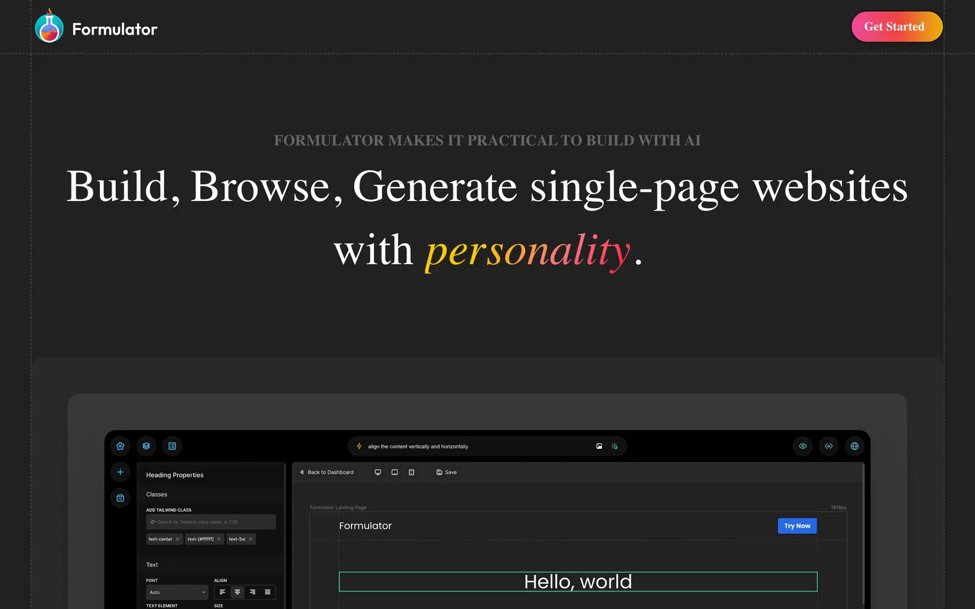
Task: Open the shopping bag store icon
Action: [121, 498]
